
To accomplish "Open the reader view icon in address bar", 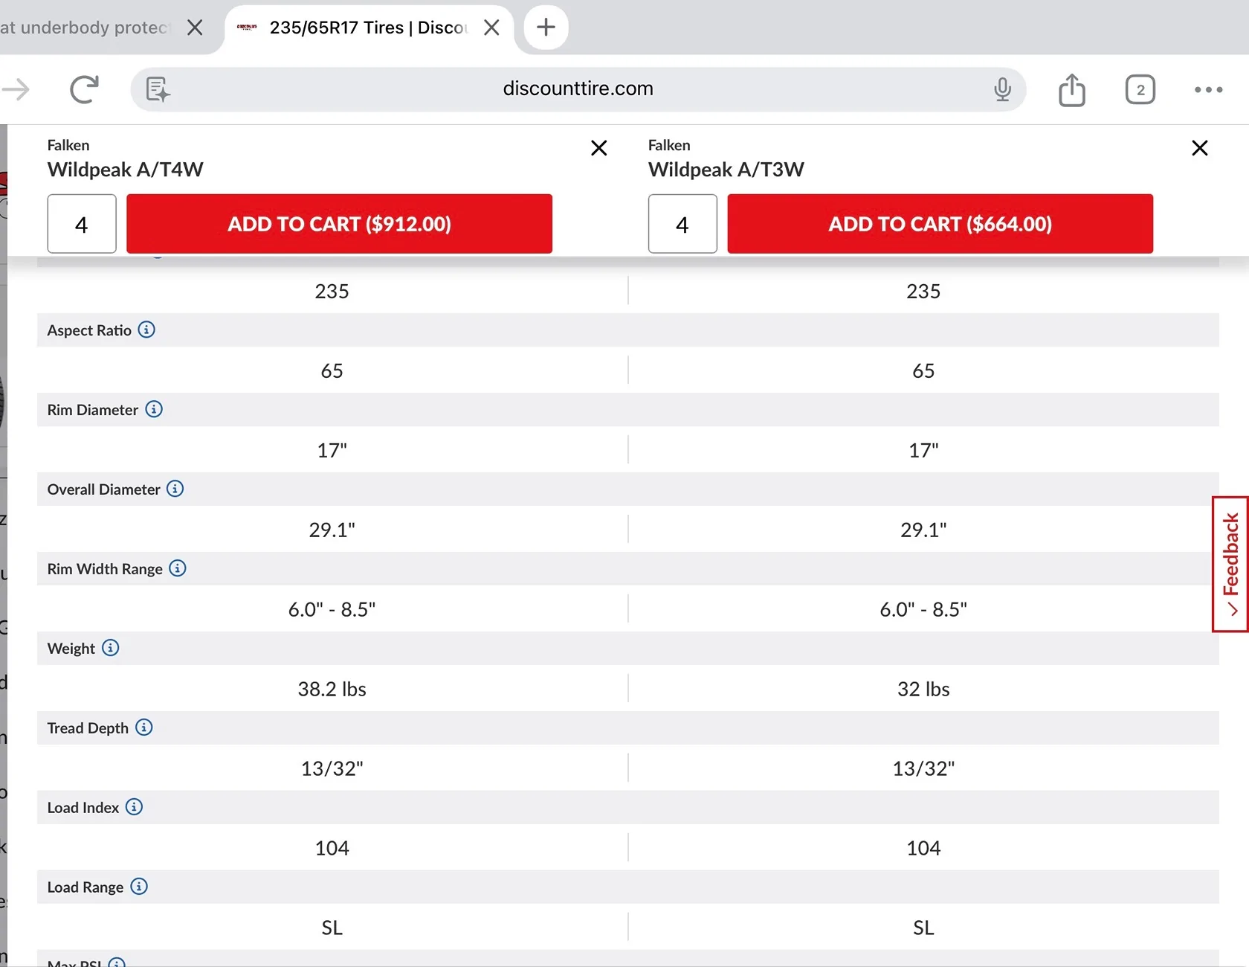I will click(x=158, y=89).
